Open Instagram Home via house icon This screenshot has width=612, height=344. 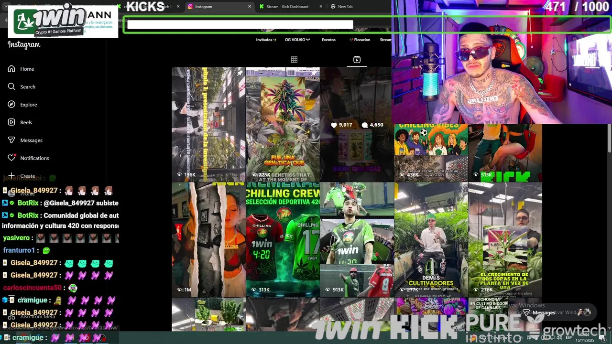[11, 69]
